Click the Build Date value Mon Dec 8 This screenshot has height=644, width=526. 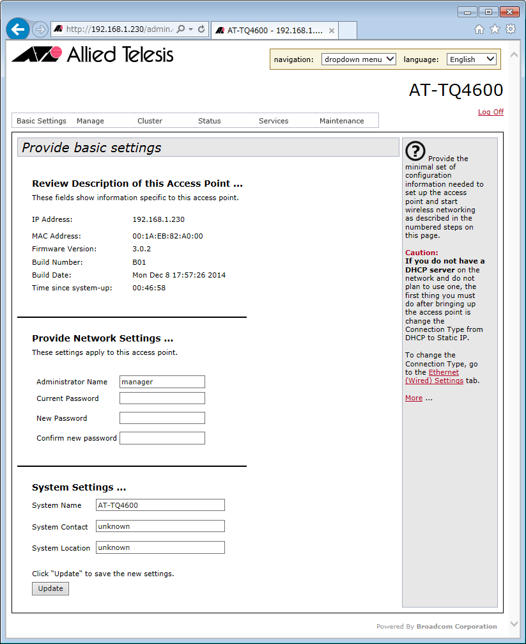coord(179,275)
